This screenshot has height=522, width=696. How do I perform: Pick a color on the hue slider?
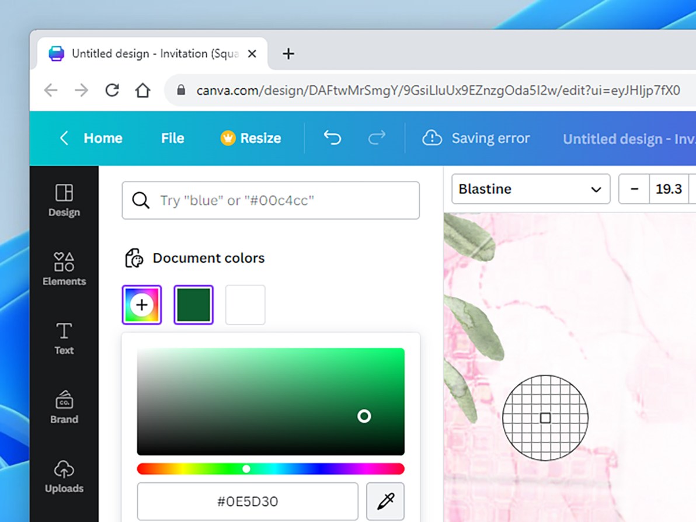[x=246, y=468]
